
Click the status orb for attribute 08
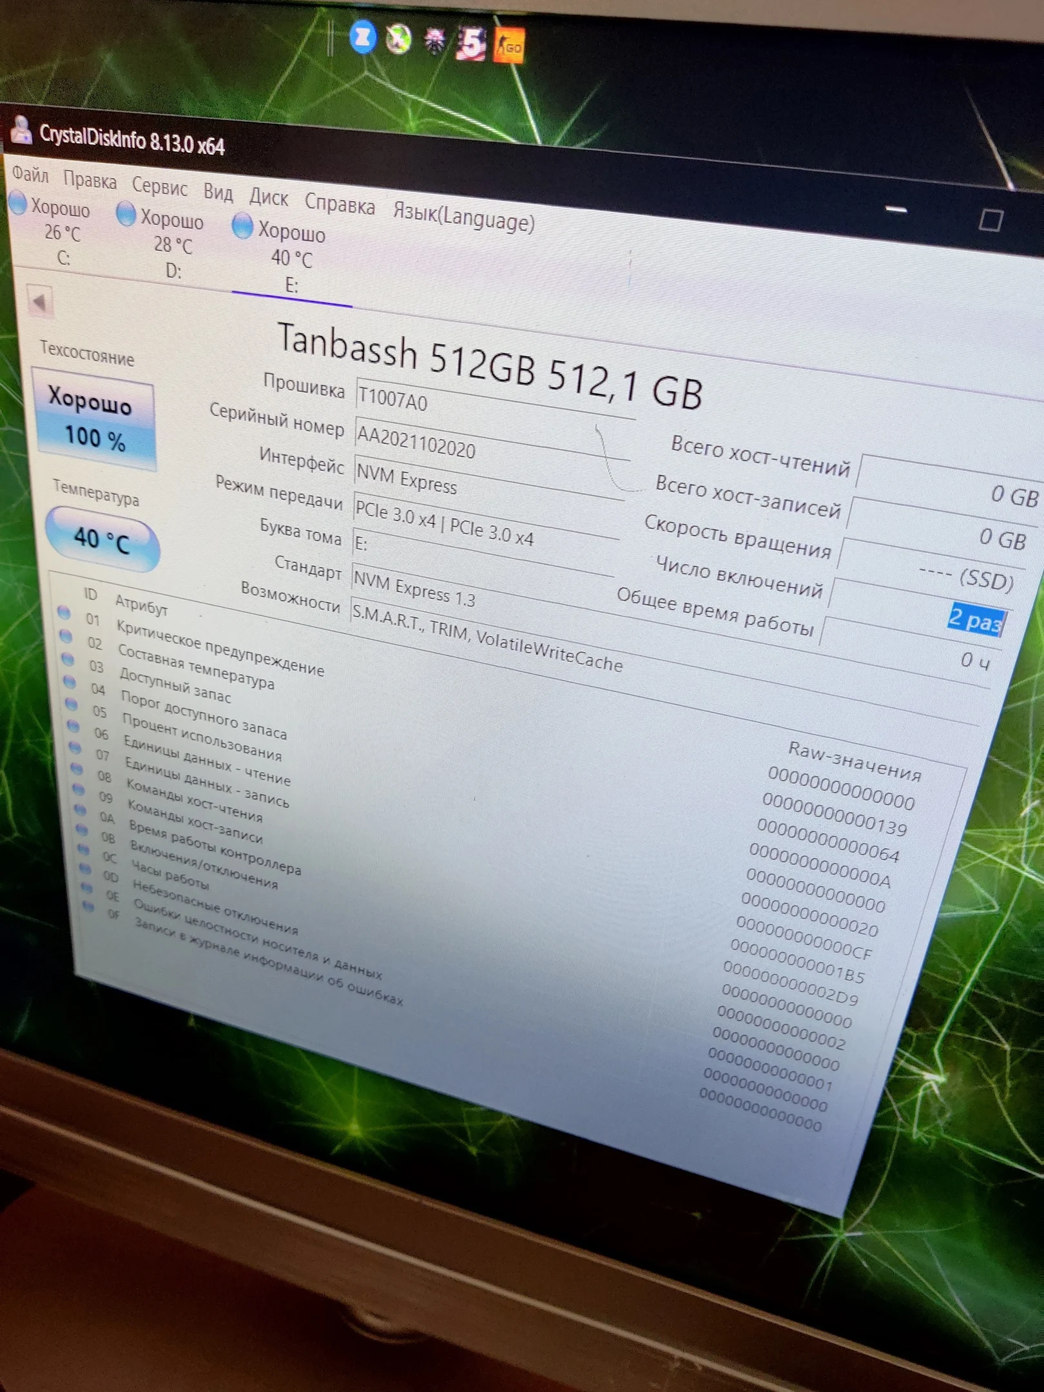[77, 769]
